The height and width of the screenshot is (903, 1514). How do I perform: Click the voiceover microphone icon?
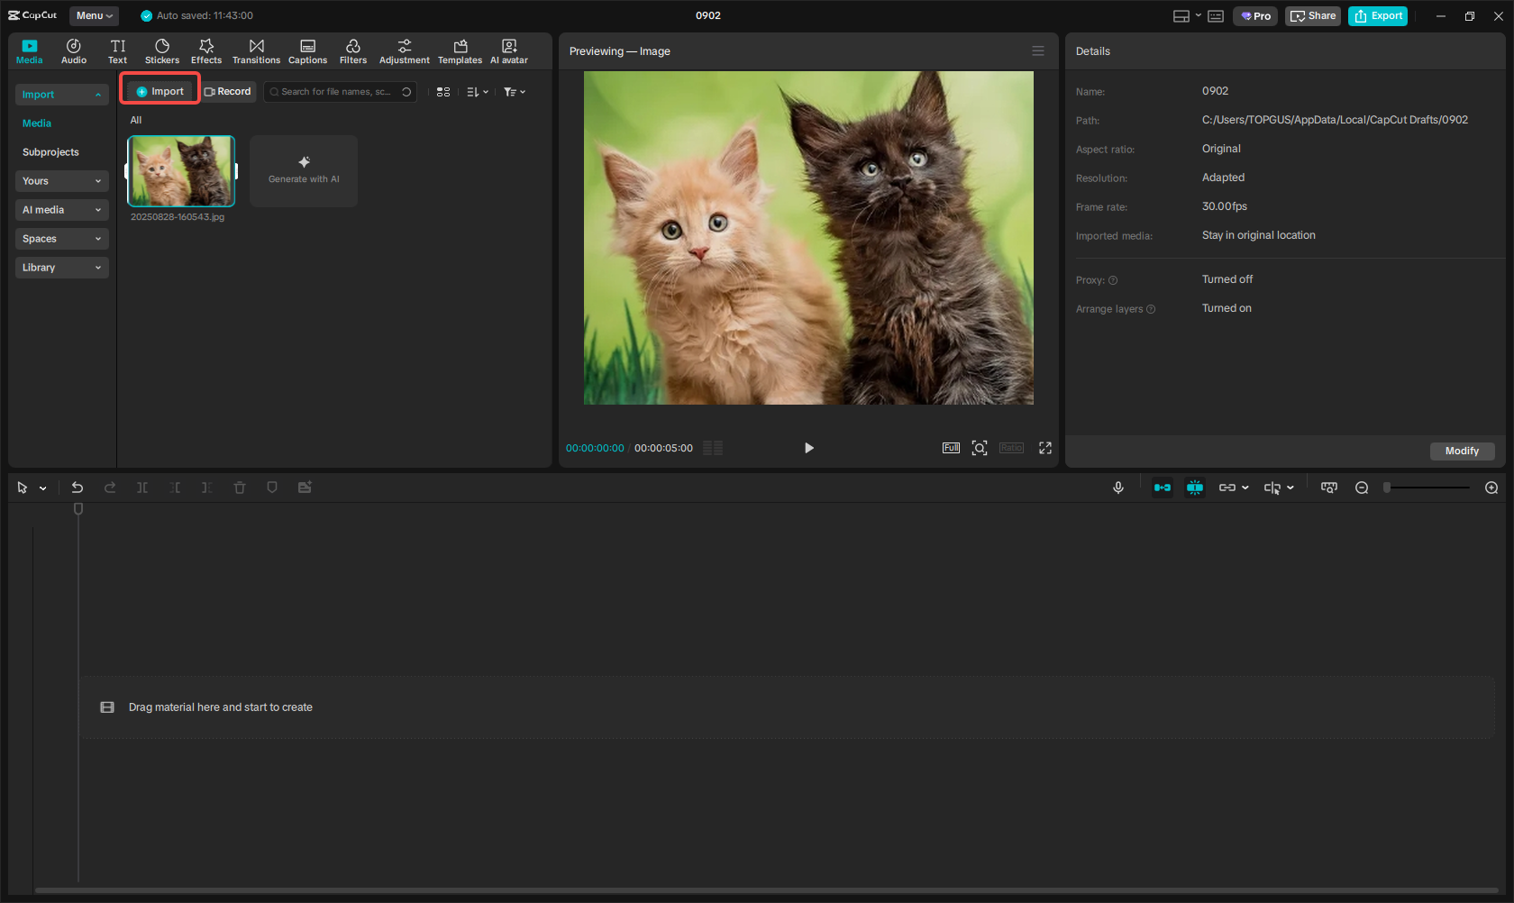[1117, 487]
